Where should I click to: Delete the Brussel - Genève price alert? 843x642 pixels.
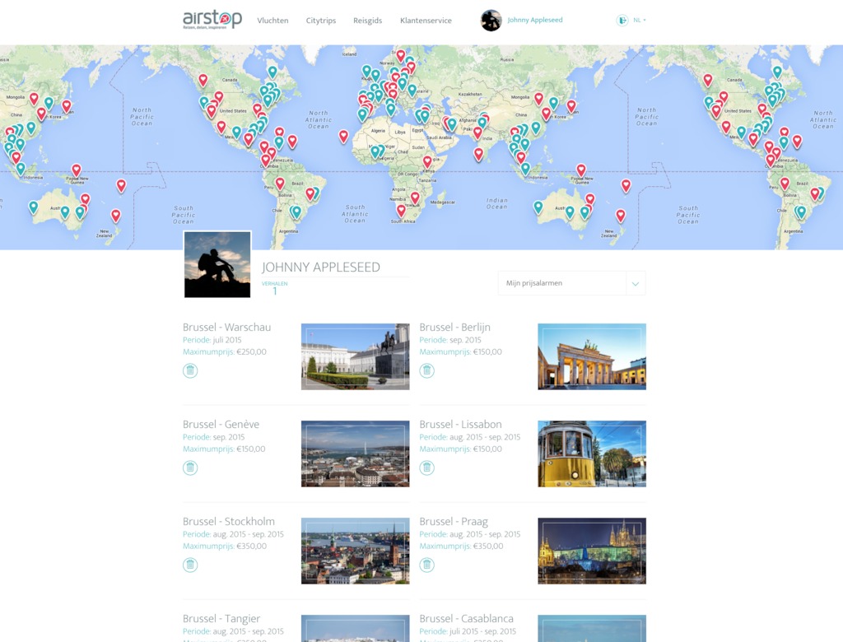point(190,468)
